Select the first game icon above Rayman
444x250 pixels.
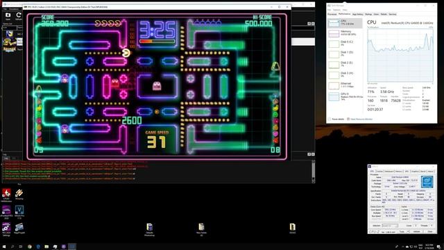click(9, 34)
